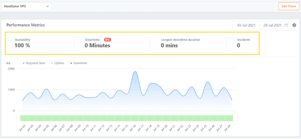Open the calendar icon in date range
This screenshot has width=301, height=139.
[286, 25]
